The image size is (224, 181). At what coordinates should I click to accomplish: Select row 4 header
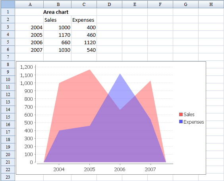(8, 34)
